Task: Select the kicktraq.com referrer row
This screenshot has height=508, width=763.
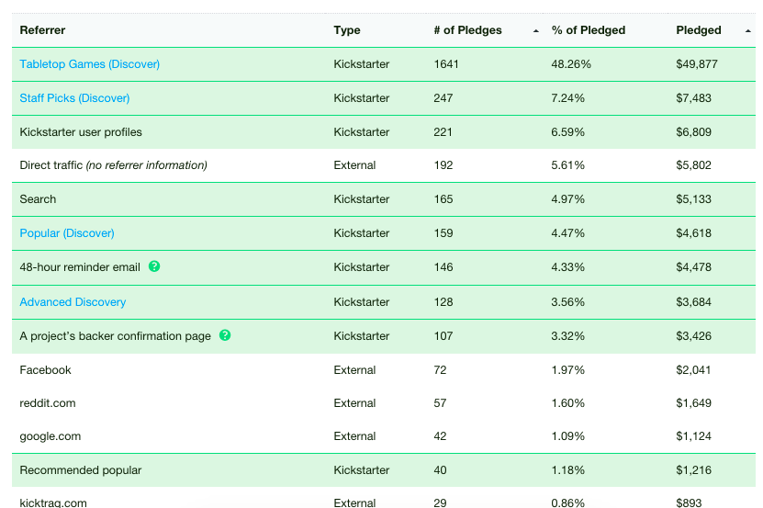Action: point(384,499)
